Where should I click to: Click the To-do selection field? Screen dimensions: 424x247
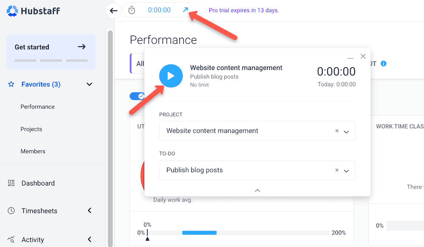[x=257, y=170]
